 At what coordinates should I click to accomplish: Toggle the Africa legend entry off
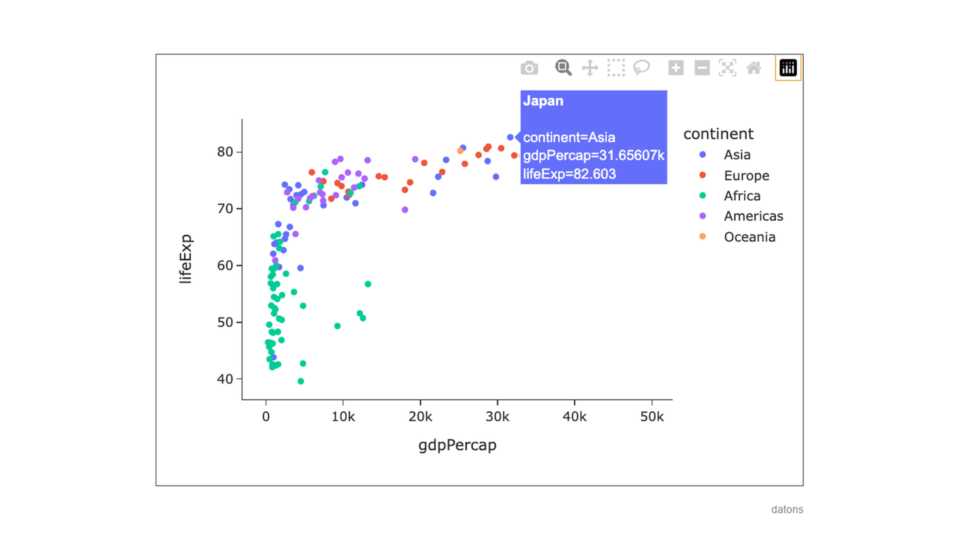[x=742, y=196]
